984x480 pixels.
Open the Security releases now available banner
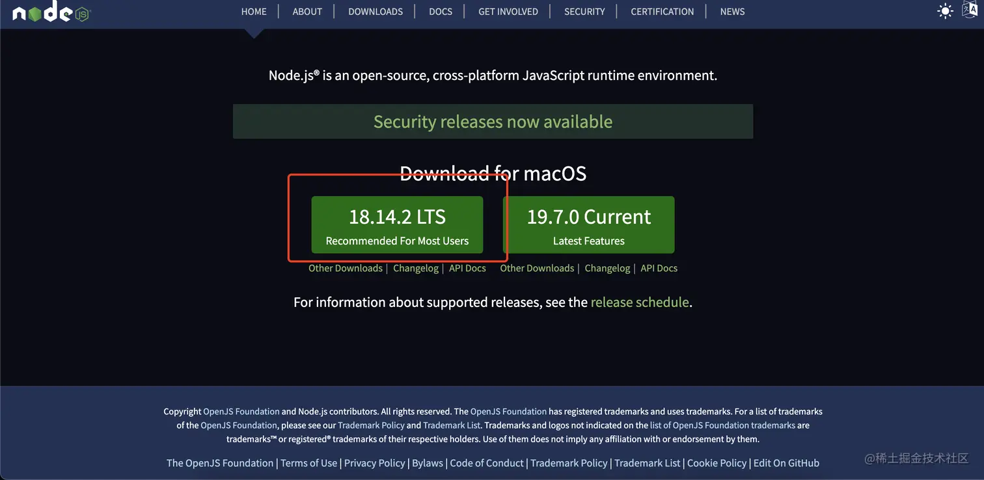(x=493, y=122)
